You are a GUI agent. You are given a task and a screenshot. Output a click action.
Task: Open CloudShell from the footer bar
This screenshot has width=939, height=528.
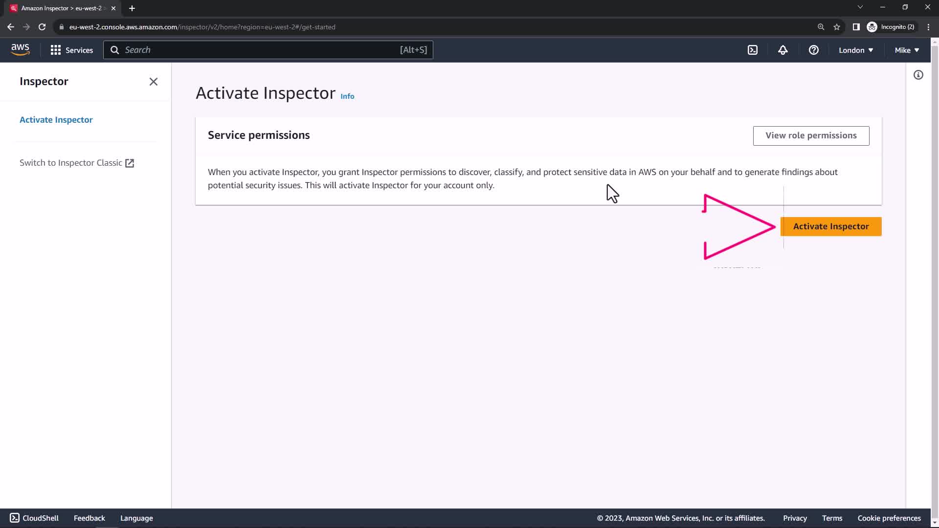[34, 518]
